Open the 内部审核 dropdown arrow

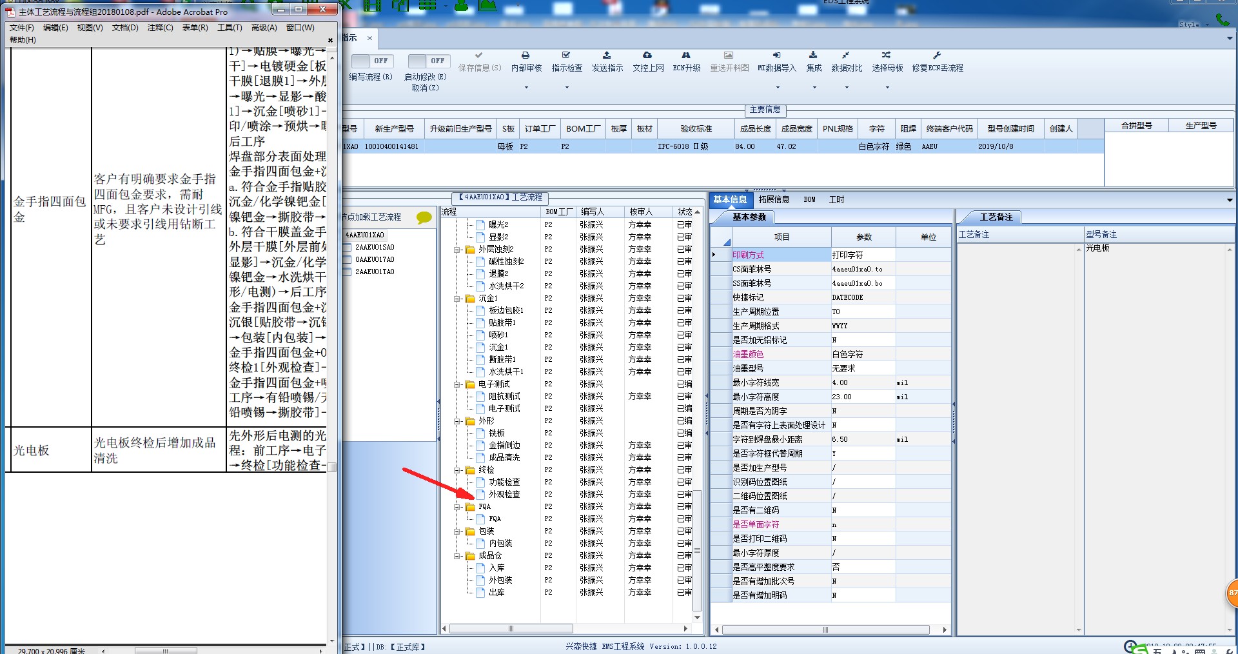526,88
